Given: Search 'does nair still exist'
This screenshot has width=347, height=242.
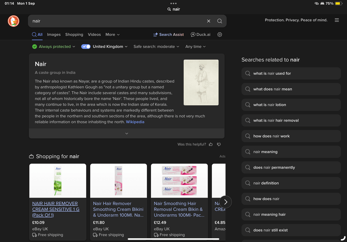Looking at the screenshot, I should [x=291, y=230].
